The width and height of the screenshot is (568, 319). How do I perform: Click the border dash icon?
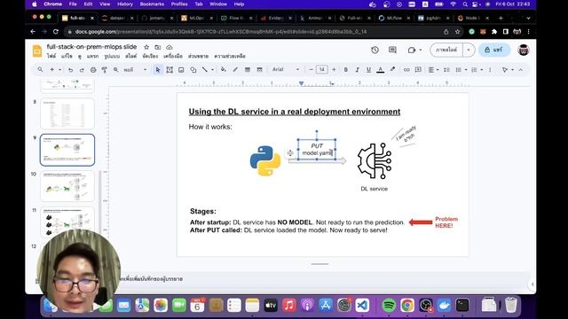259,69
